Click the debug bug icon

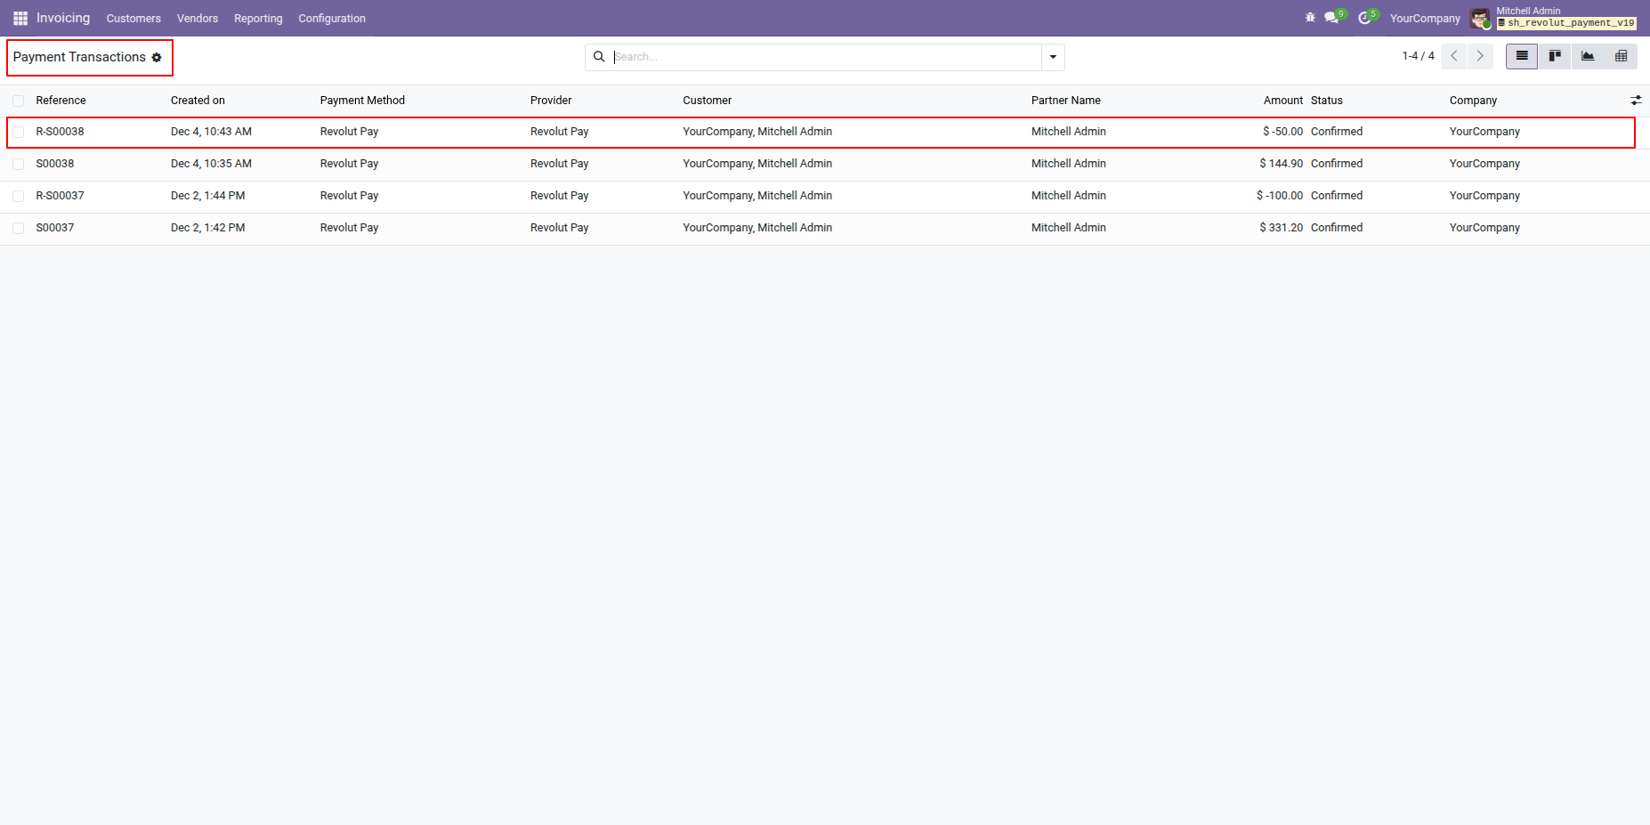tap(1310, 18)
